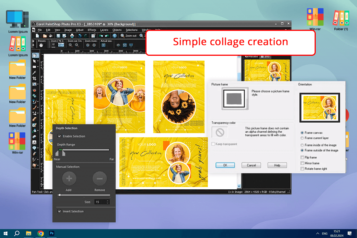The height and width of the screenshot is (238, 357).
Task: Click the Remove manual selection button
Action: tap(100, 178)
